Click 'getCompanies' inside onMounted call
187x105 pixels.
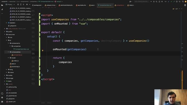point(76,49)
